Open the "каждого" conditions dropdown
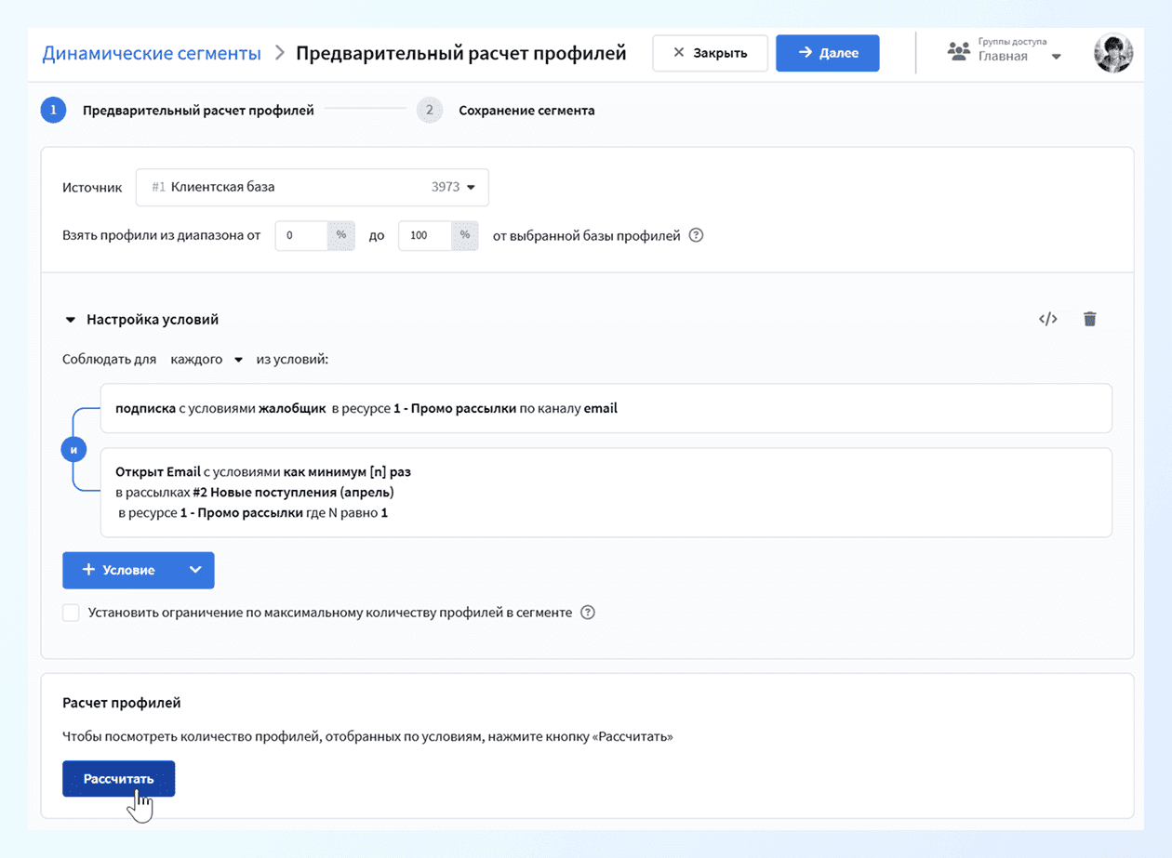This screenshot has width=1172, height=858. [206, 359]
